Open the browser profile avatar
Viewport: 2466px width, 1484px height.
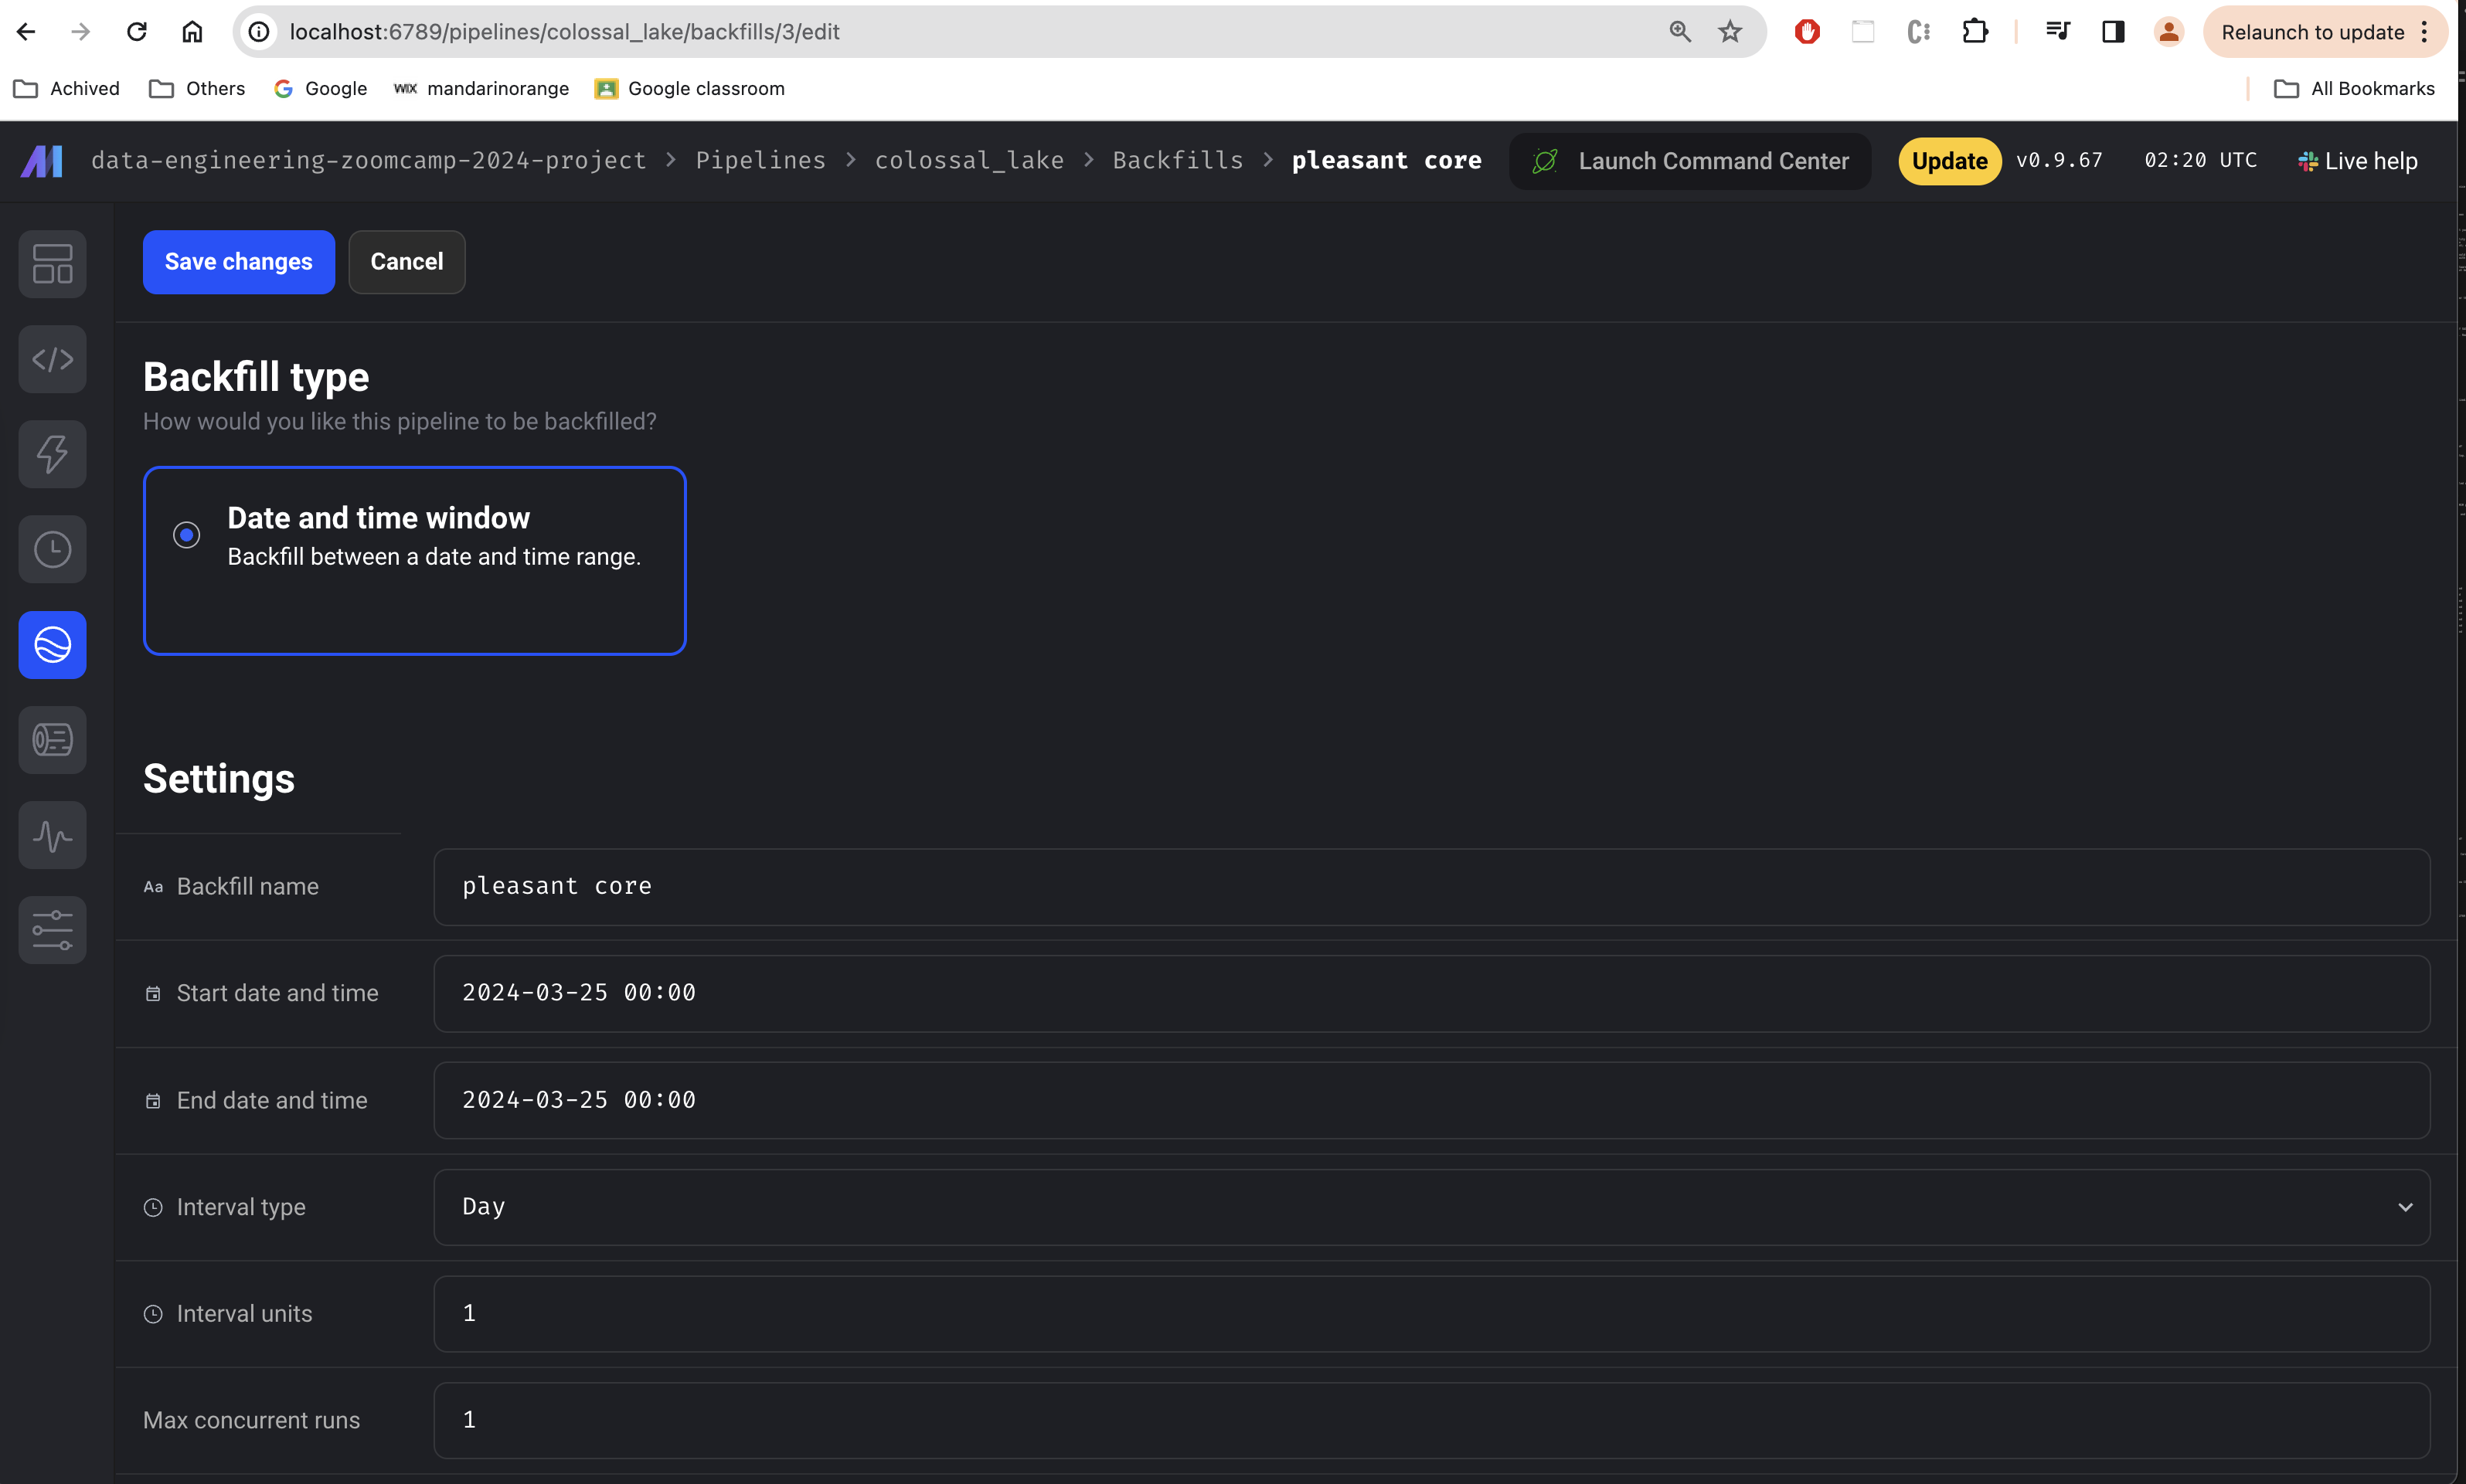(x=2169, y=32)
